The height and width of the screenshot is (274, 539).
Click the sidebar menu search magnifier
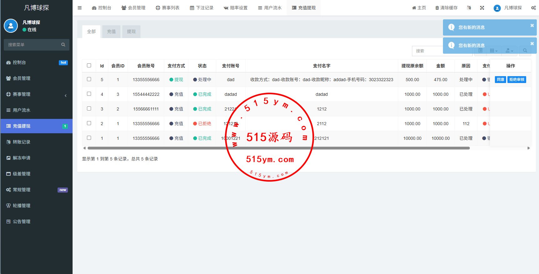click(63, 45)
